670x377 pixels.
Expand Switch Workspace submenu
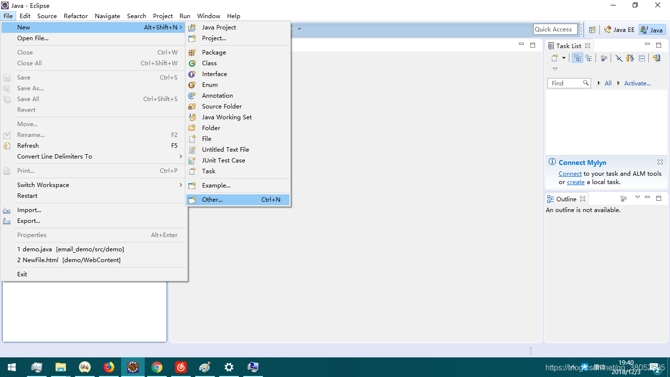(x=94, y=185)
